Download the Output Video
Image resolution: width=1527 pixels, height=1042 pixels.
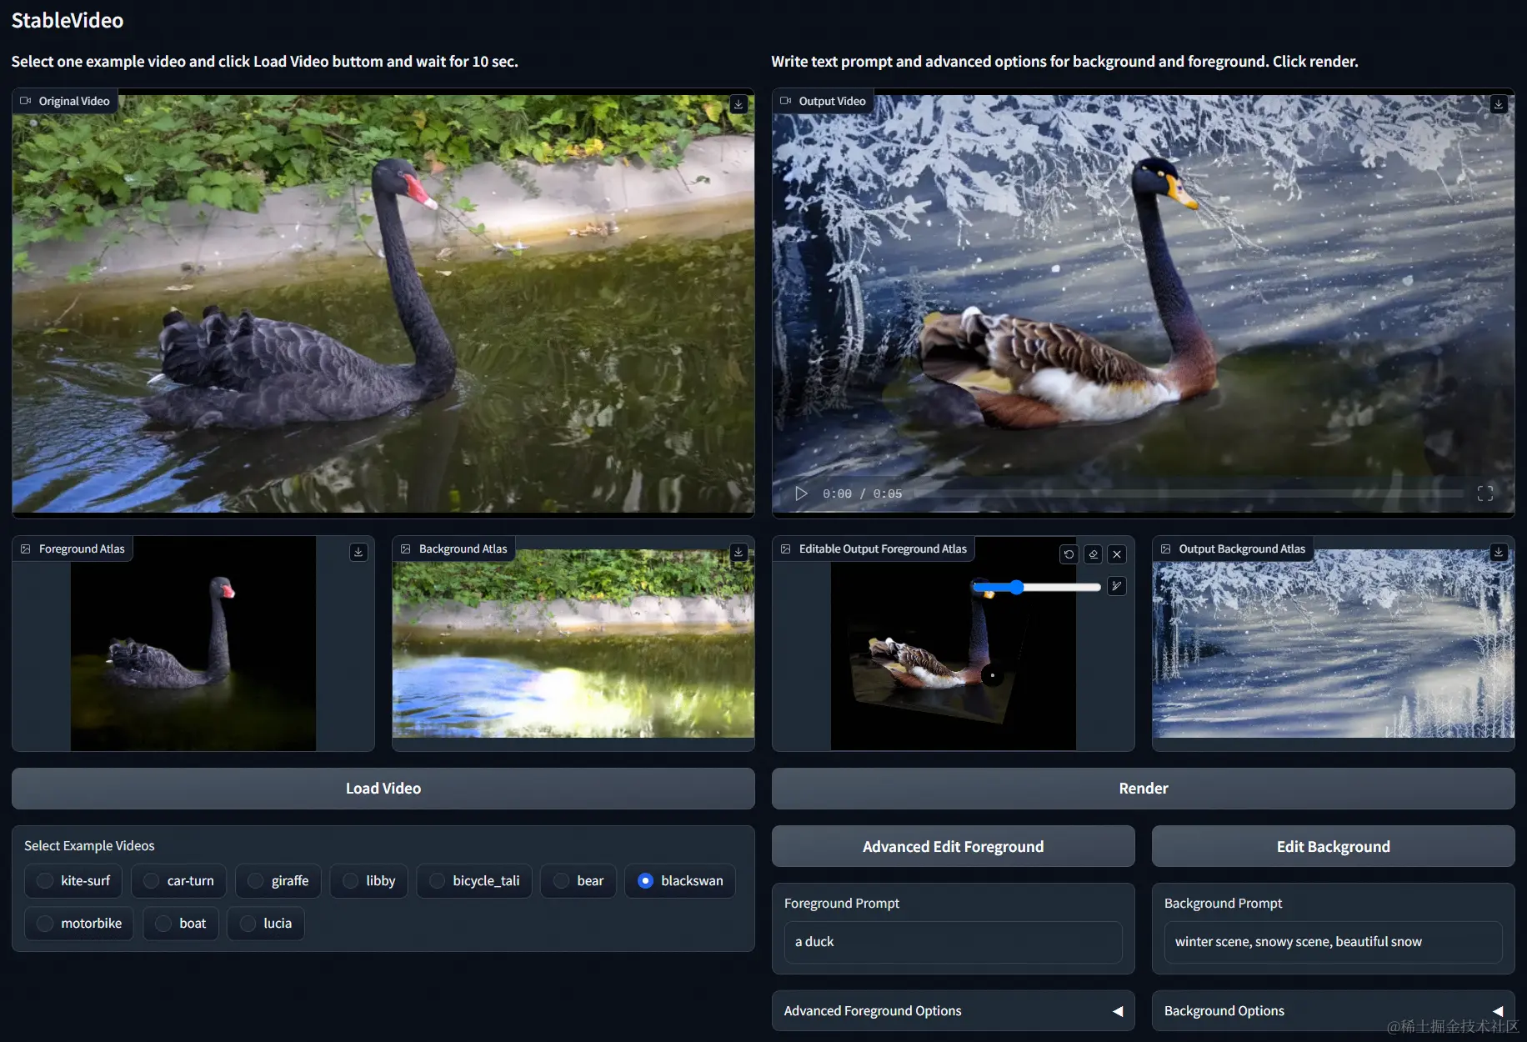[1499, 104]
